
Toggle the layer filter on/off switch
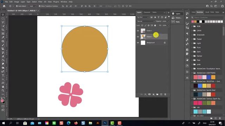[x=169, y=17]
